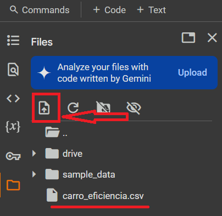This screenshot has width=222, height=216.
Task: Open the Secrets key sidebar icon
Action: tap(13, 156)
